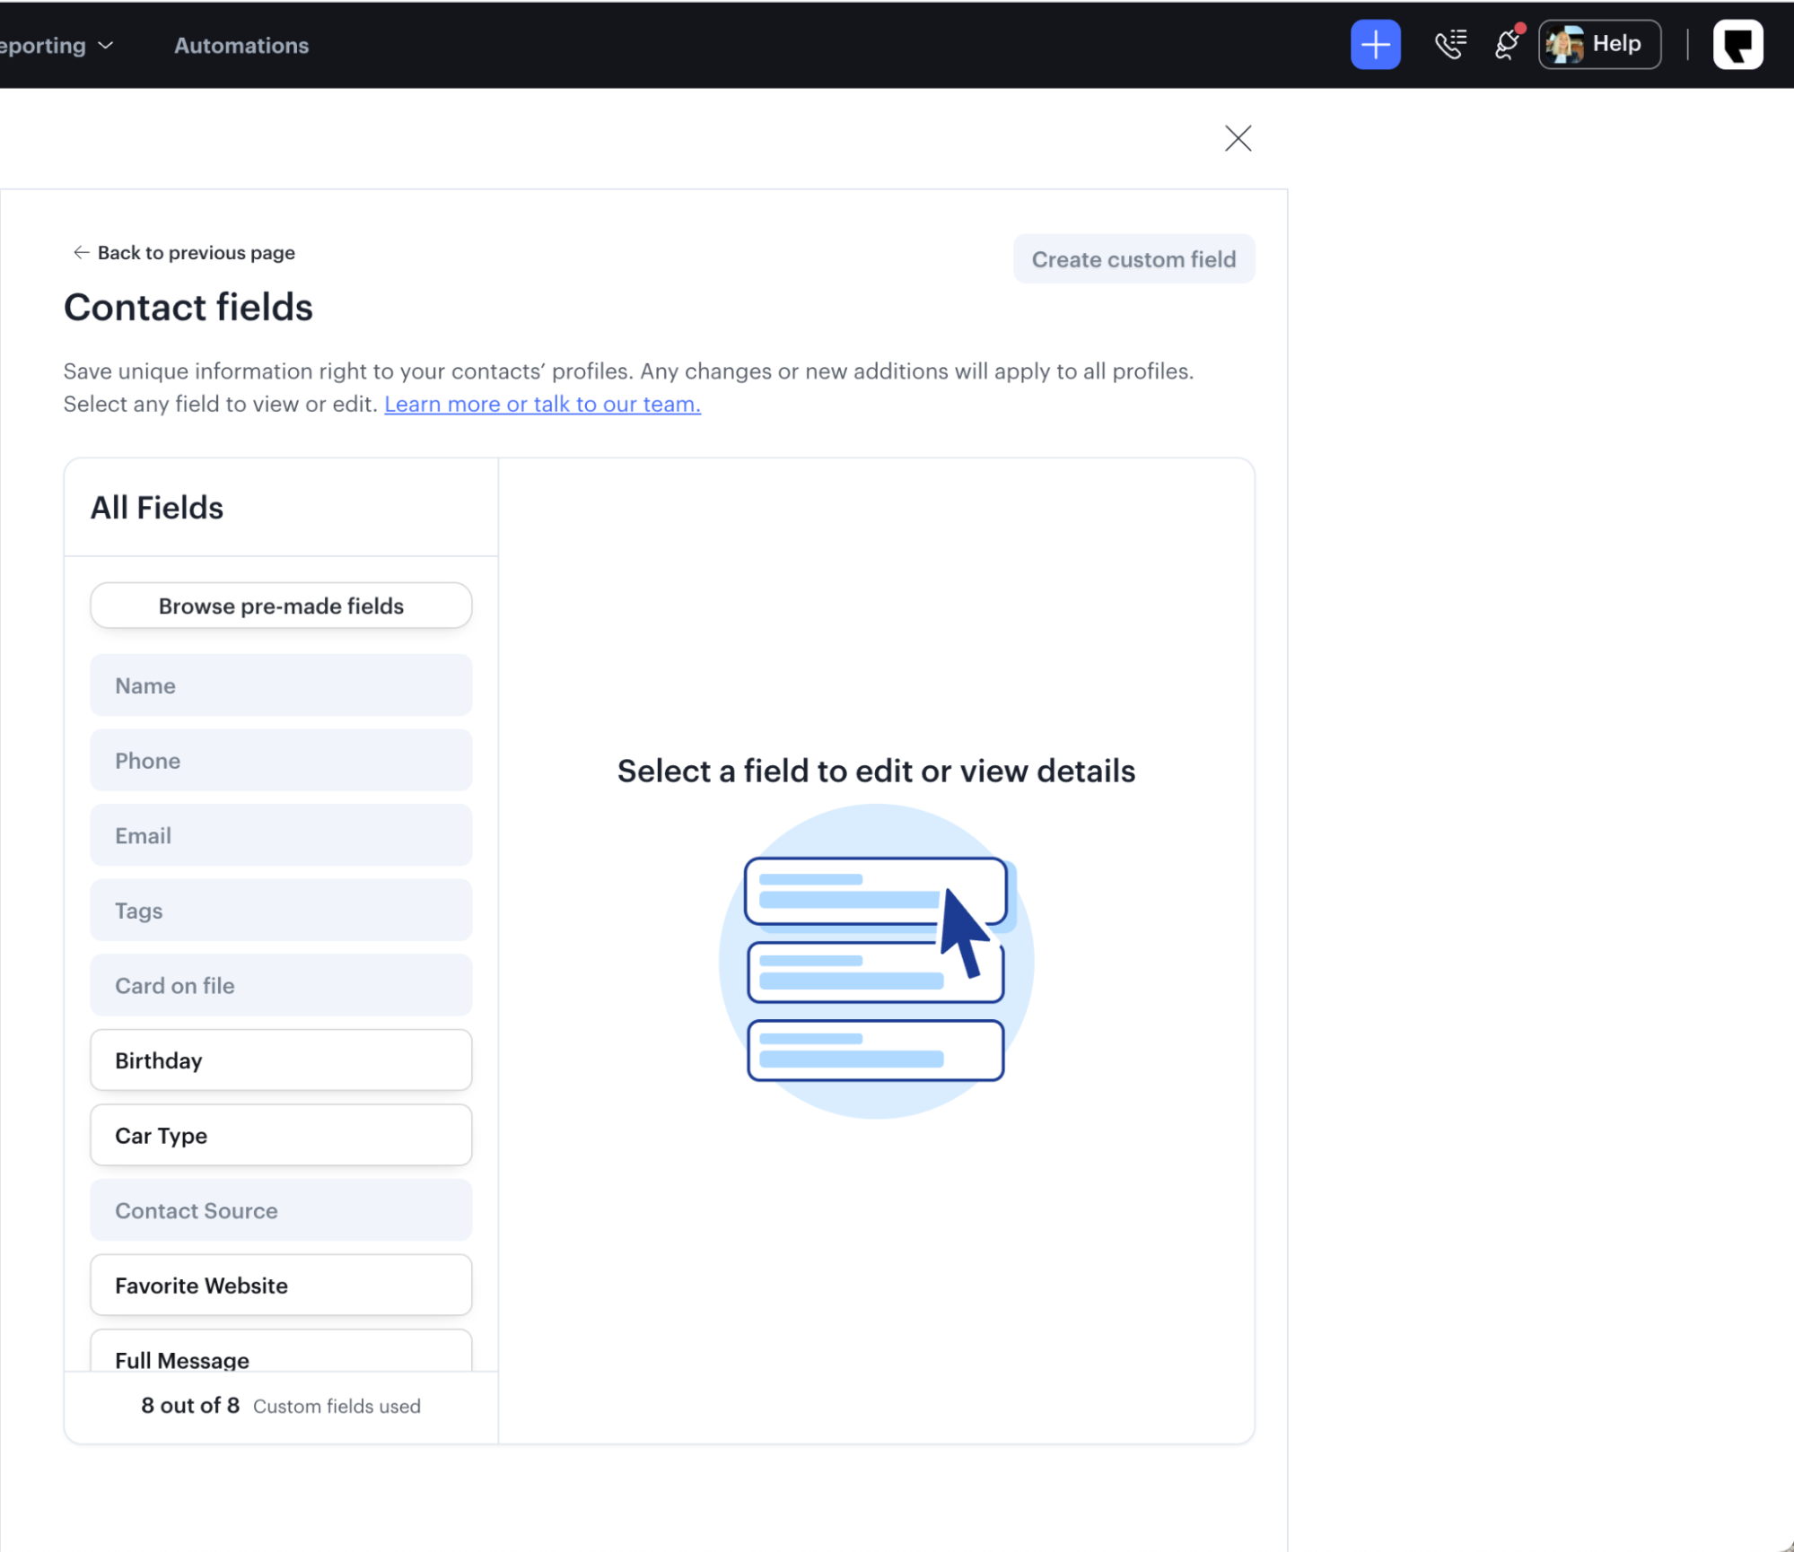Click the blue plus create button

point(1375,44)
